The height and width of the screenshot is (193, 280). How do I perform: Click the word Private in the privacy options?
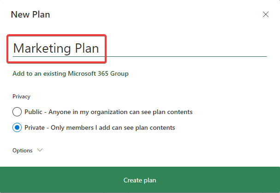click(36, 127)
